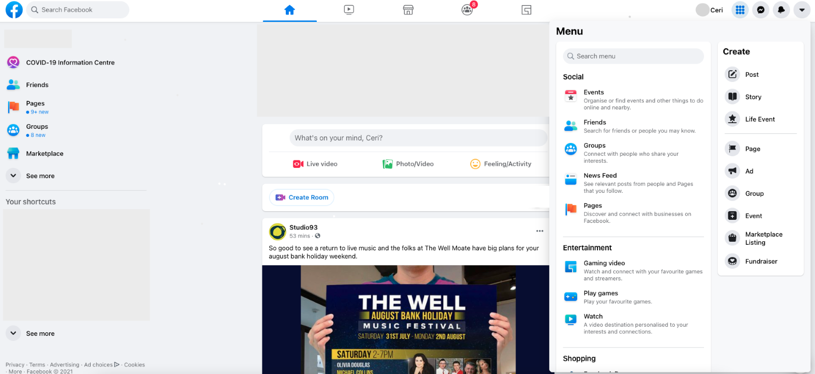Open the Gaming tab icon in top bar

click(526, 10)
